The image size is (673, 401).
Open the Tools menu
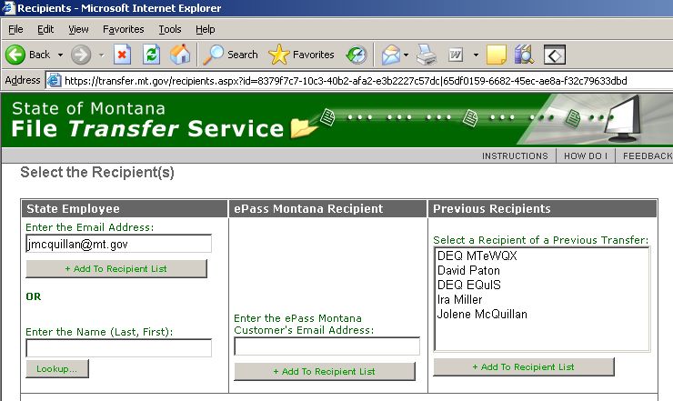pyautogui.click(x=170, y=29)
